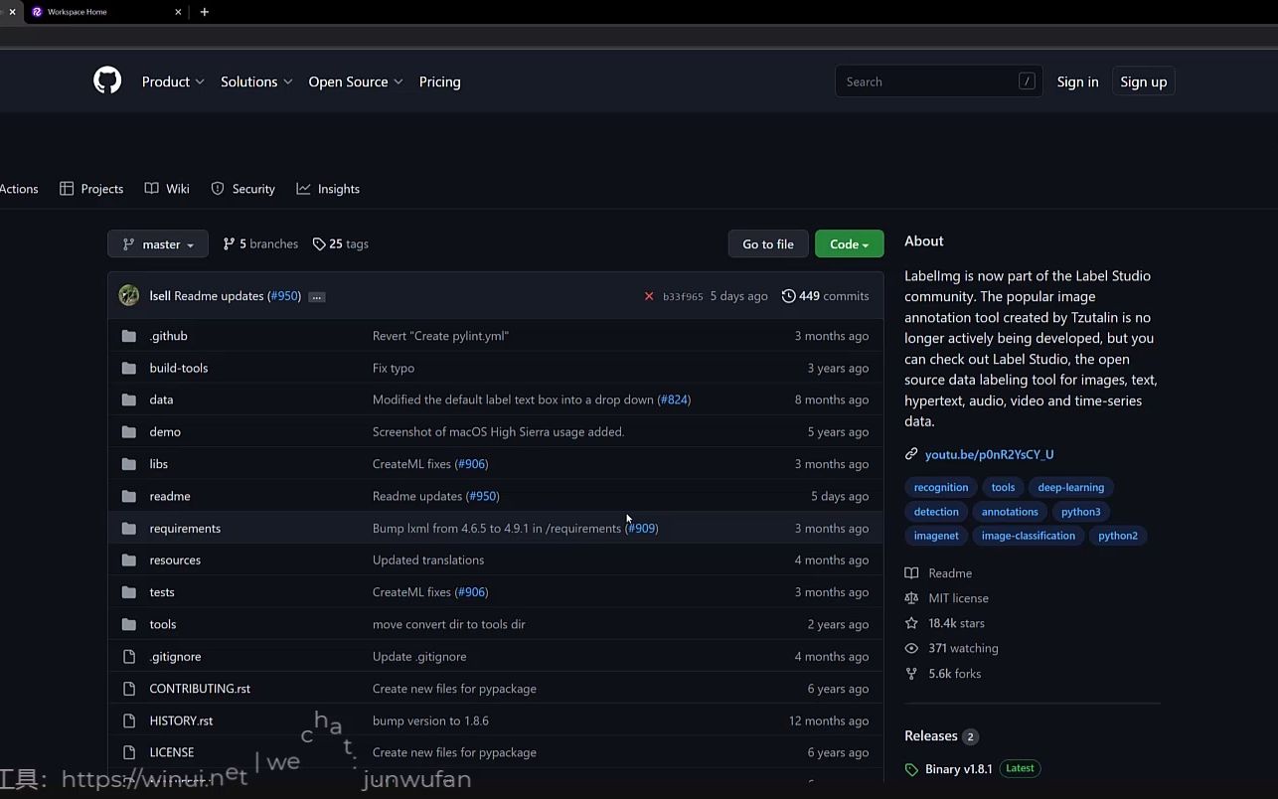Open the Readme sidebar link
Viewport: 1278px width, 799px height.
938,573
